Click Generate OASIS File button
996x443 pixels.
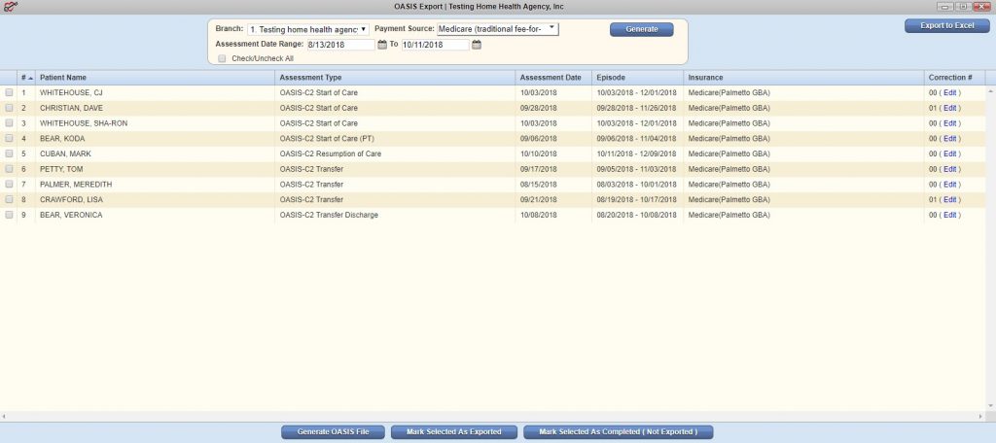(333, 431)
